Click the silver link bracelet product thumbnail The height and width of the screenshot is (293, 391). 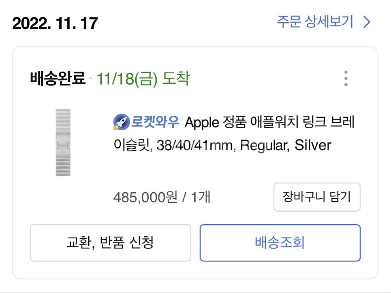[x=63, y=142]
